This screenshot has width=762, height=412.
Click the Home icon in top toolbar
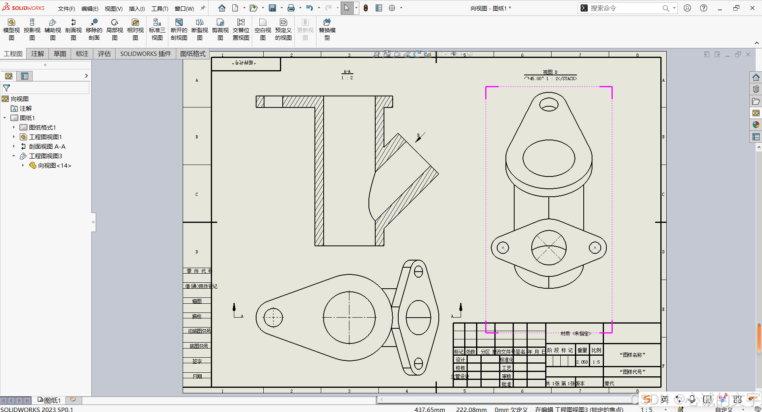tap(222, 8)
